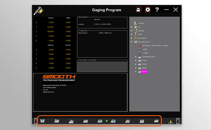
Task: Click the caliper logo icon
Action: tap(39, 11)
